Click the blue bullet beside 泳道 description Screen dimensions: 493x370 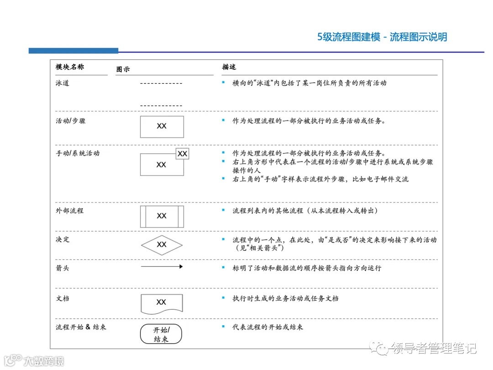pyautogui.click(x=222, y=83)
